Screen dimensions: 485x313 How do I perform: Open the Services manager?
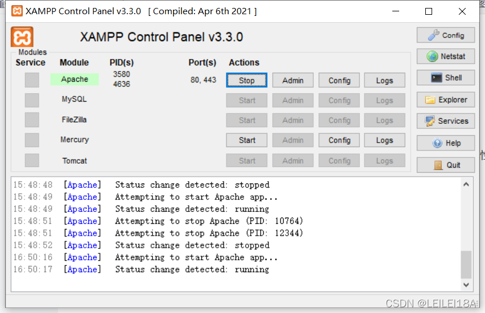coord(446,121)
